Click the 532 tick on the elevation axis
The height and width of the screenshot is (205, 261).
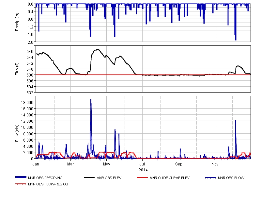pos(30,93)
